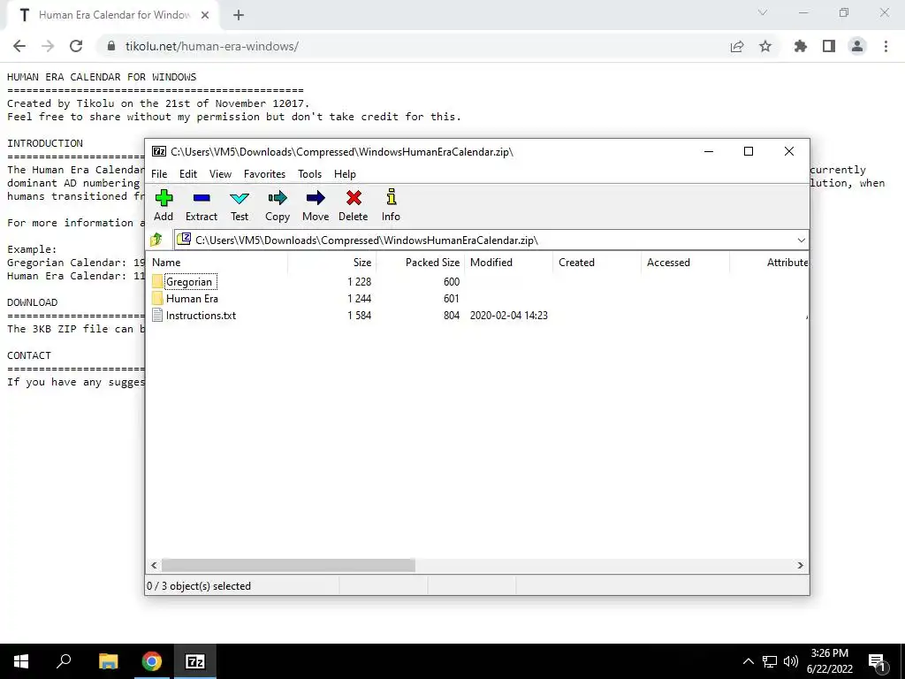Open the Tools menu

309,174
